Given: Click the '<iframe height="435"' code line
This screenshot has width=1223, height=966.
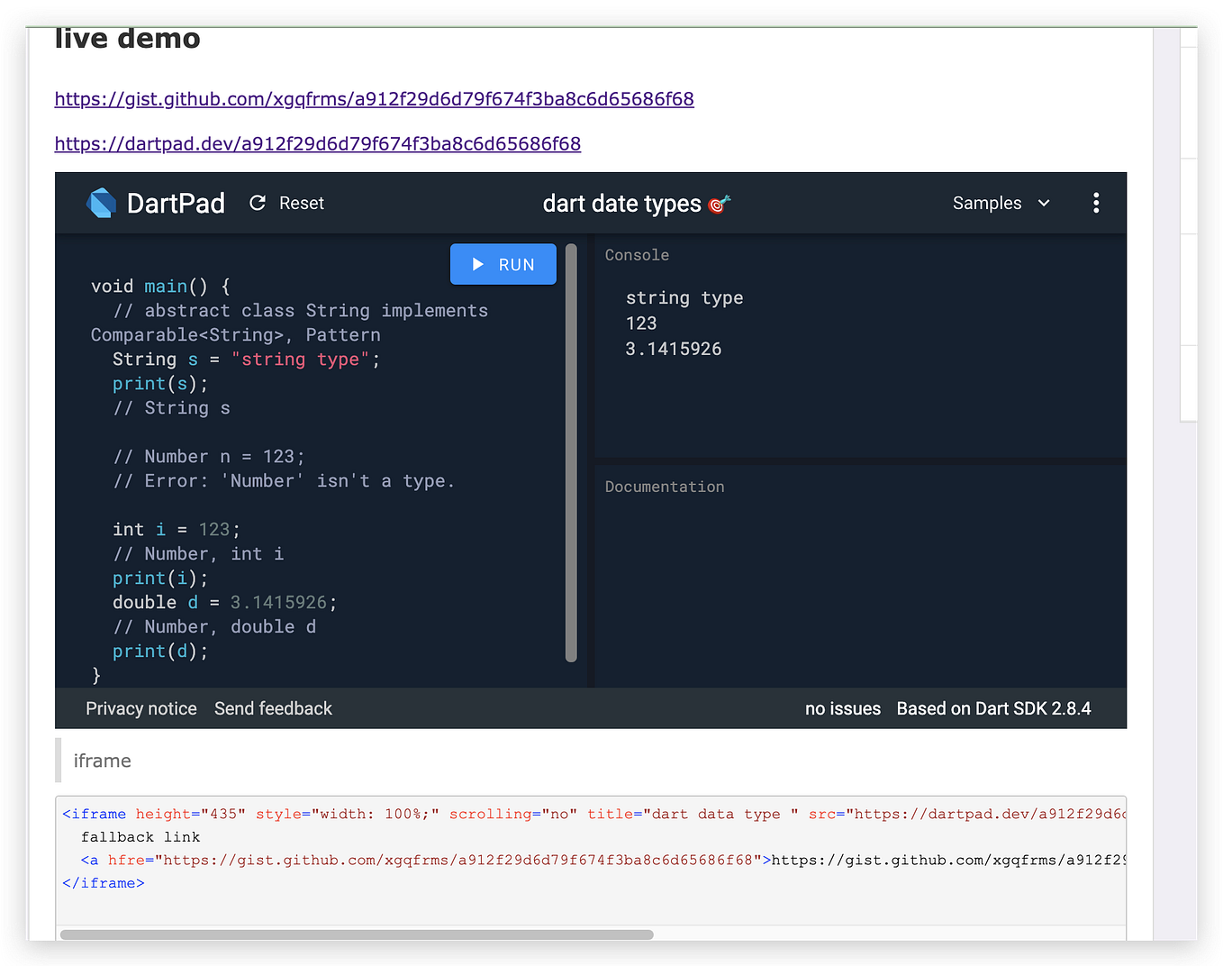Looking at the screenshot, I should 593,814.
